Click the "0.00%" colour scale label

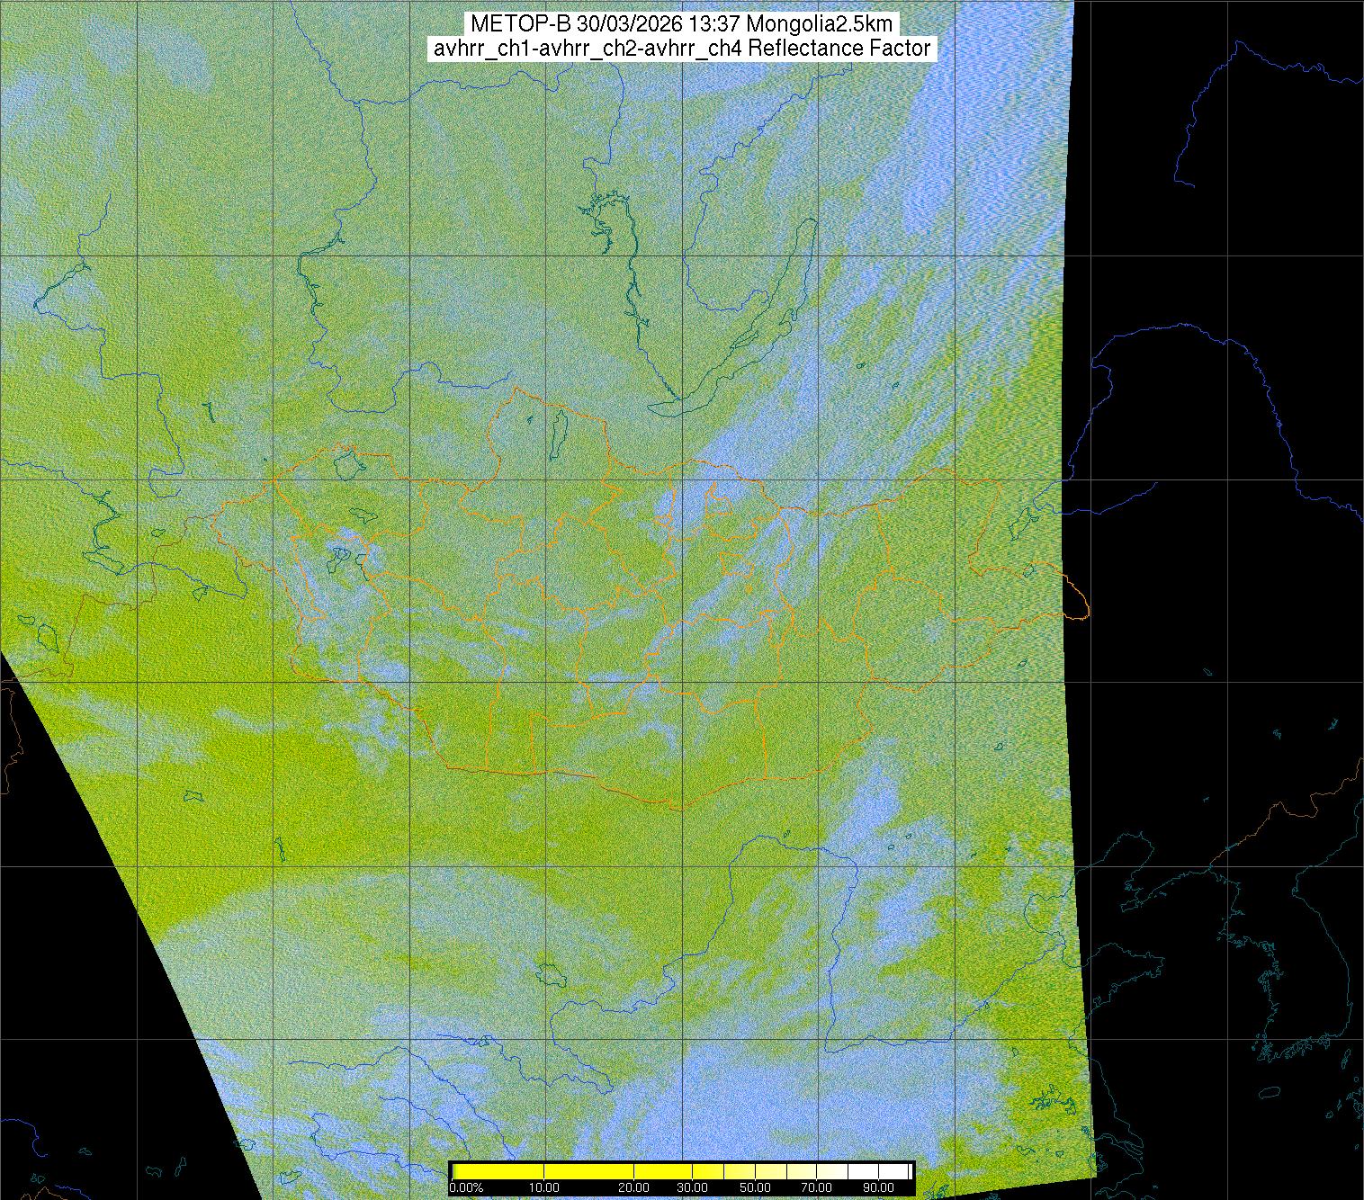pyautogui.click(x=466, y=1188)
